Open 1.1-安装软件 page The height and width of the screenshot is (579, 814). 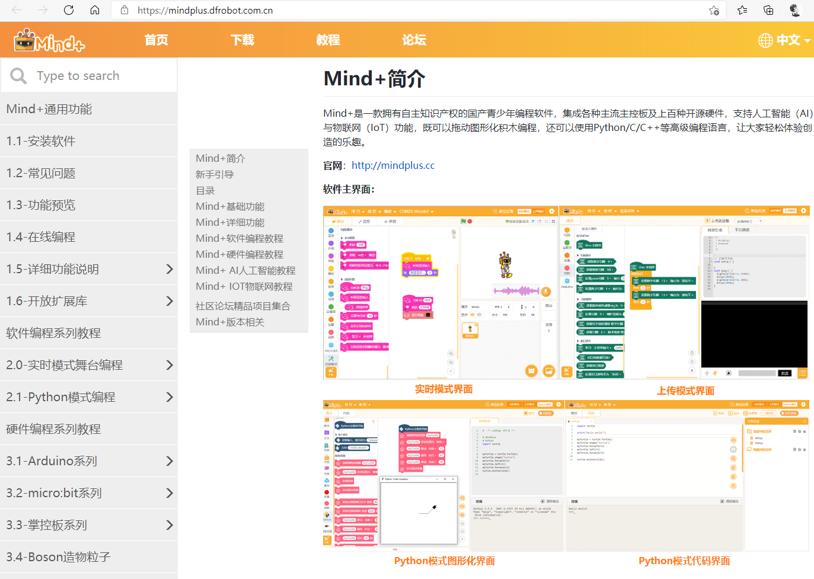[89, 141]
